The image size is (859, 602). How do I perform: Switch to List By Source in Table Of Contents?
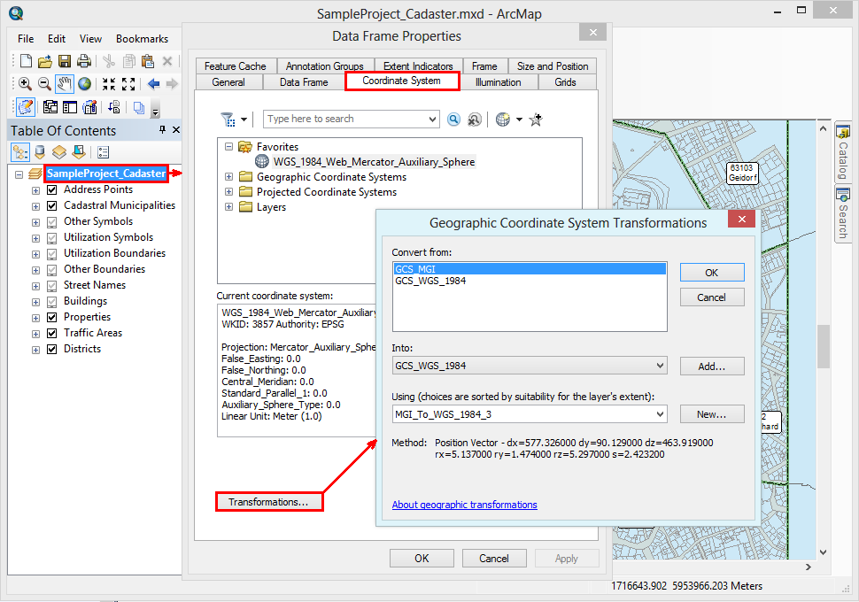(39, 152)
